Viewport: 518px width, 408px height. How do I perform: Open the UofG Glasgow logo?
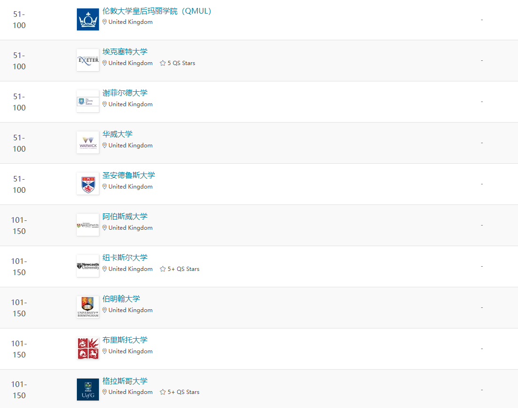coord(88,390)
